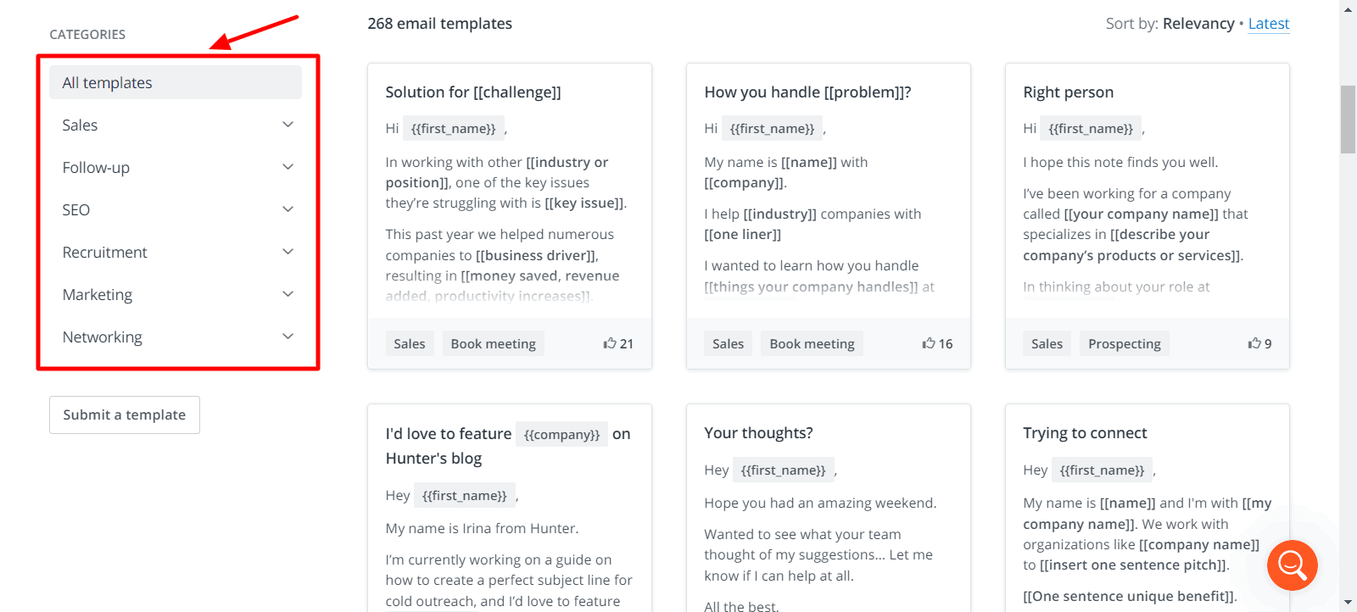Expand the SEO category chevron
The width and height of the screenshot is (1357, 612).
[288, 209]
